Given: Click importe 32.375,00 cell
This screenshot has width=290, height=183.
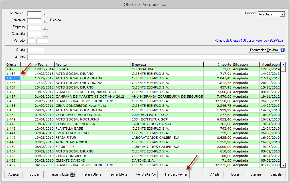Looking at the screenshot, I should pyautogui.click(x=218, y=165).
